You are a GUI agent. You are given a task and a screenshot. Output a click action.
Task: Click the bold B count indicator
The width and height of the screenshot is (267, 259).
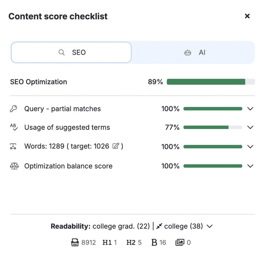(x=158, y=243)
